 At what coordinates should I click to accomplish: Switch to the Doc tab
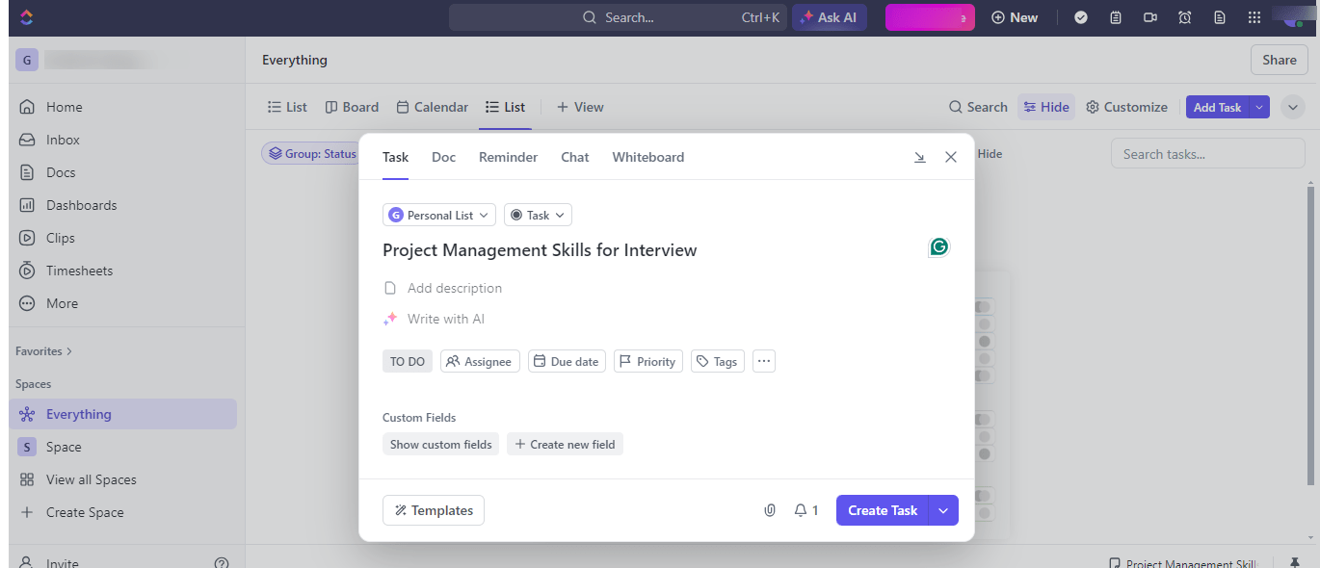(x=443, y=157)
